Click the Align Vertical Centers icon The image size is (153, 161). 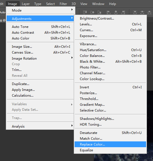coord(92,12)
